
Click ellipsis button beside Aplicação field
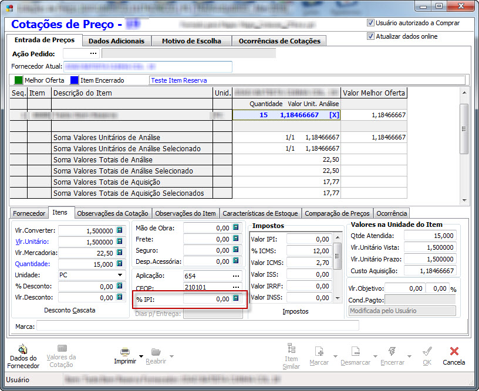pos(236,276)
